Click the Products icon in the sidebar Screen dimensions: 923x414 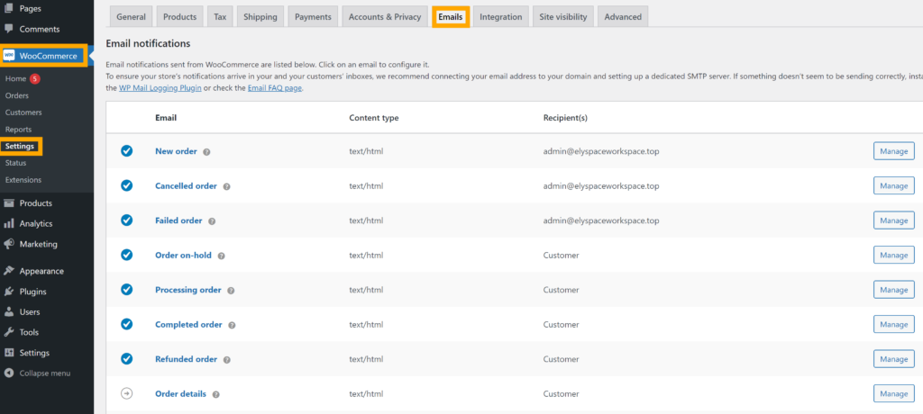pos(9,203)
